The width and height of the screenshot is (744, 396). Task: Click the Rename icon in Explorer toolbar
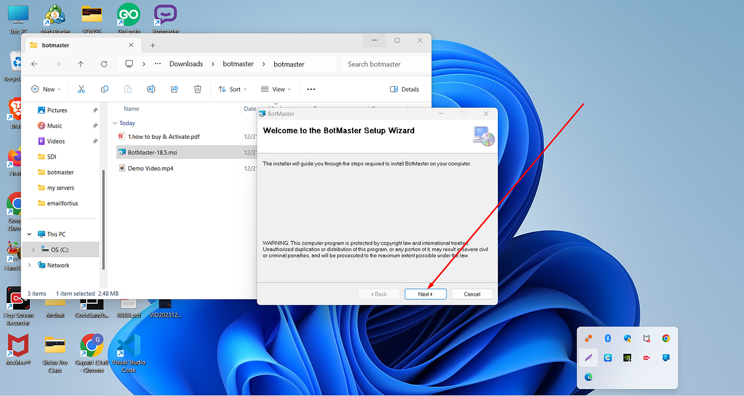tap(151, 89)
